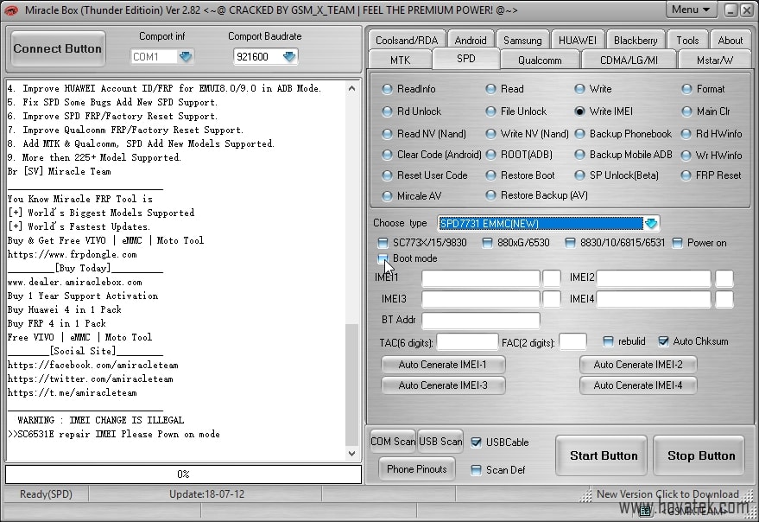Click the USB Scan button

440,442
